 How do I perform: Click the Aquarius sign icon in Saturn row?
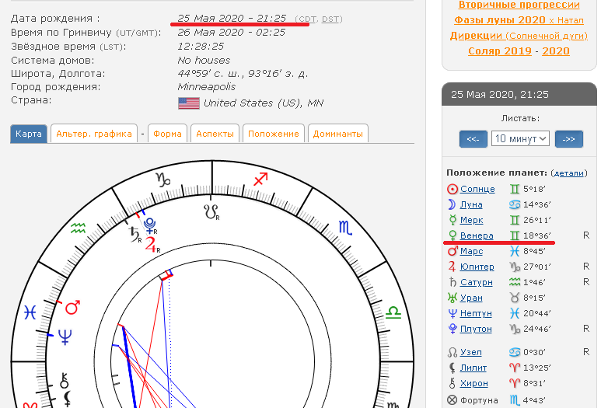(x=515, y=282)
